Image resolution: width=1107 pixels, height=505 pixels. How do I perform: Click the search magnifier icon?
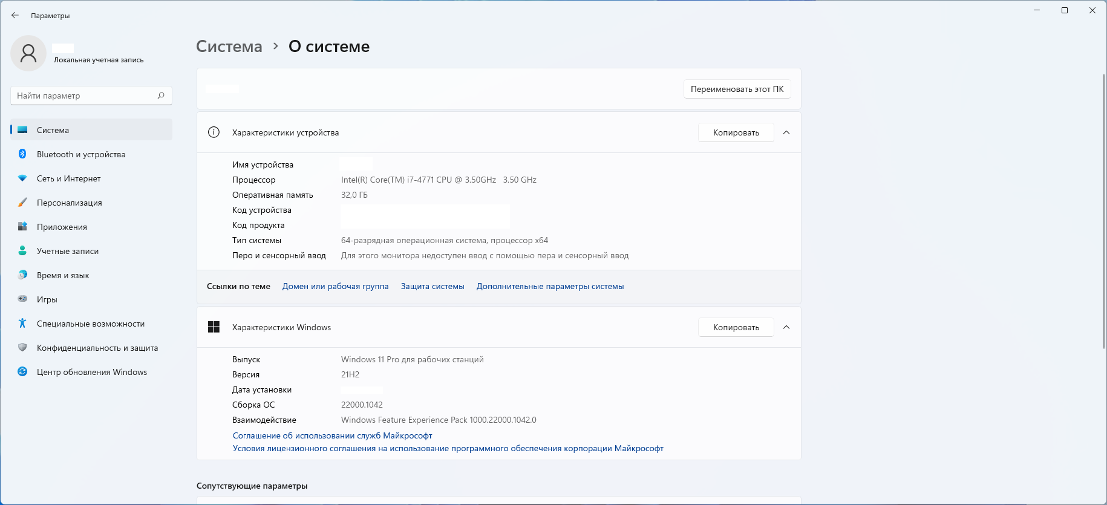coord(161,96)
